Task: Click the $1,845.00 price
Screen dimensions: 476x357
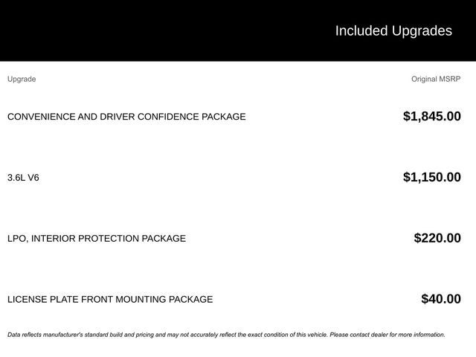Action: (431, 116)
